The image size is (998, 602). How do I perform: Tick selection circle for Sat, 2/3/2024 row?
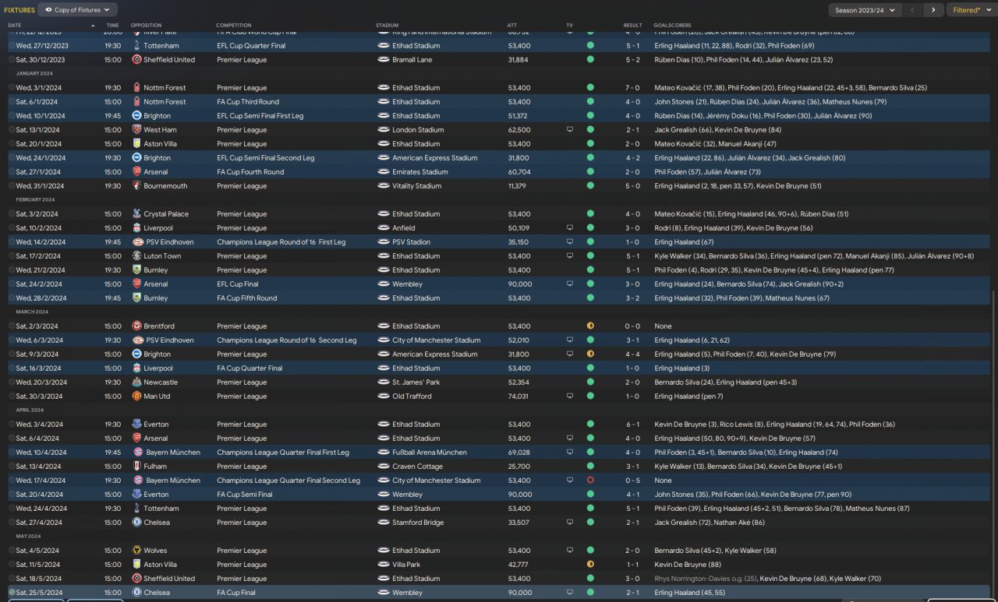[x=12, y=326]
